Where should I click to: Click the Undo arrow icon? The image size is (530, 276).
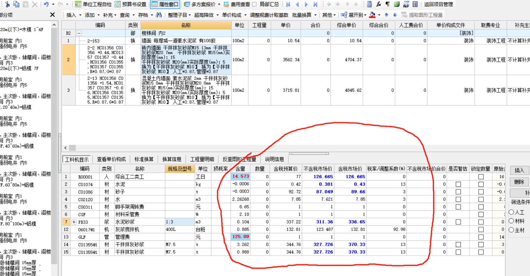tap(46, 4)
